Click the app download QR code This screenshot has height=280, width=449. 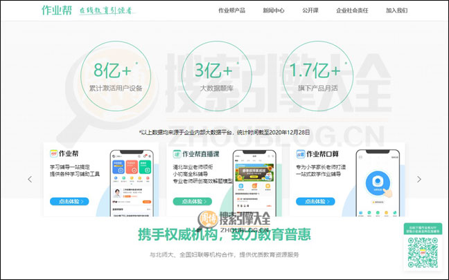click(x=423, y=252)
